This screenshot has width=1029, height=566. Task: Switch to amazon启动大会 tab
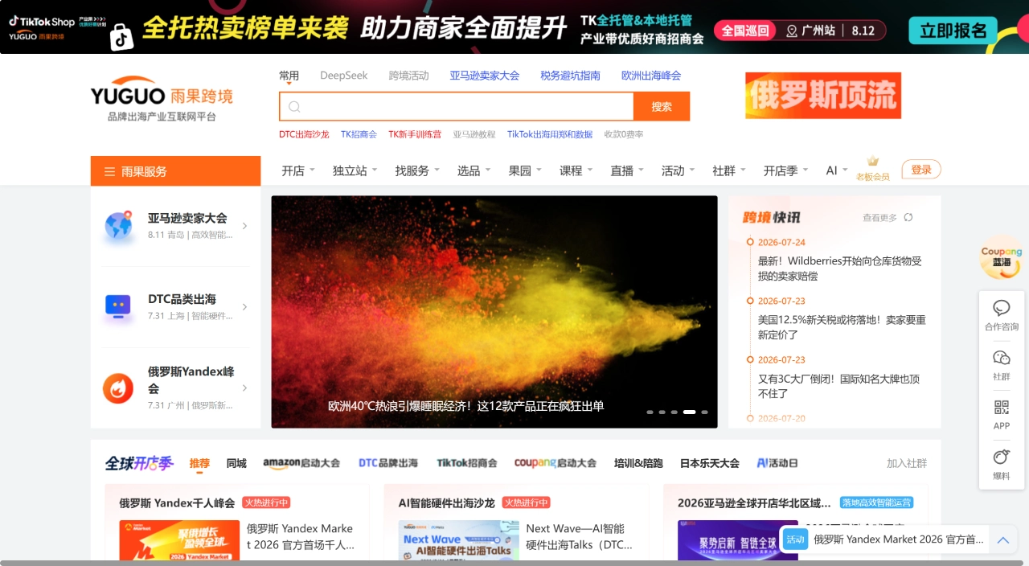pyautogui.click(x=301, y=463)
